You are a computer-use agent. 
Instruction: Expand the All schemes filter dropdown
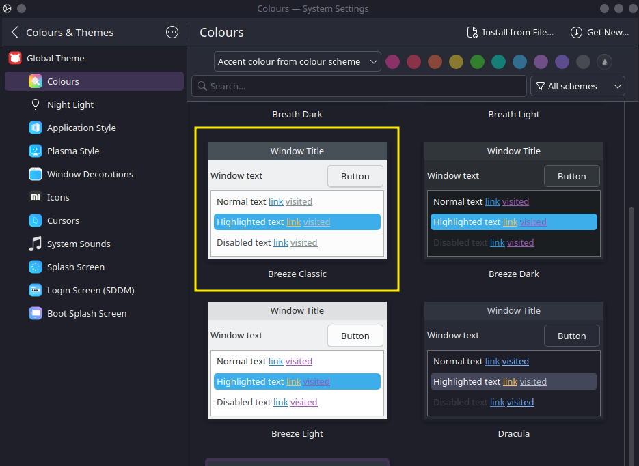tap(577, 86)
